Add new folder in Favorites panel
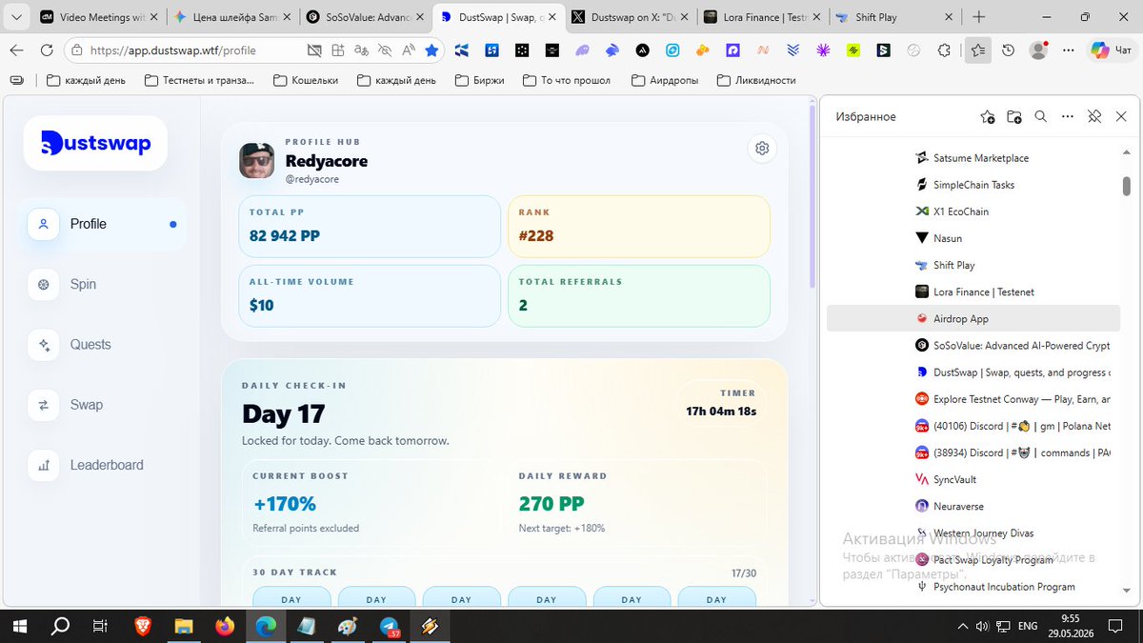Screen dimensions: 1143x643 tap(1014, 117)
